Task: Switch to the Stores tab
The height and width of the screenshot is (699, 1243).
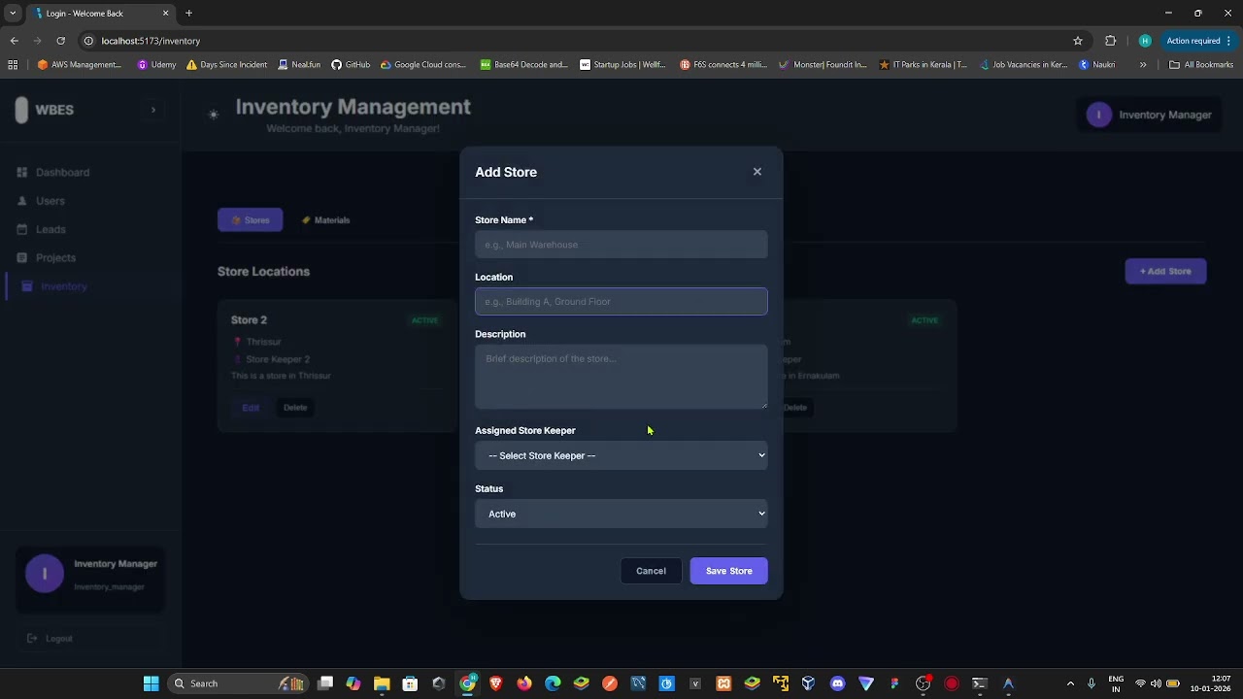Action: click(251, 220)
